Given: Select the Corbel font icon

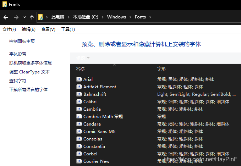Looking at the screenshot, I should coord(79,154).
